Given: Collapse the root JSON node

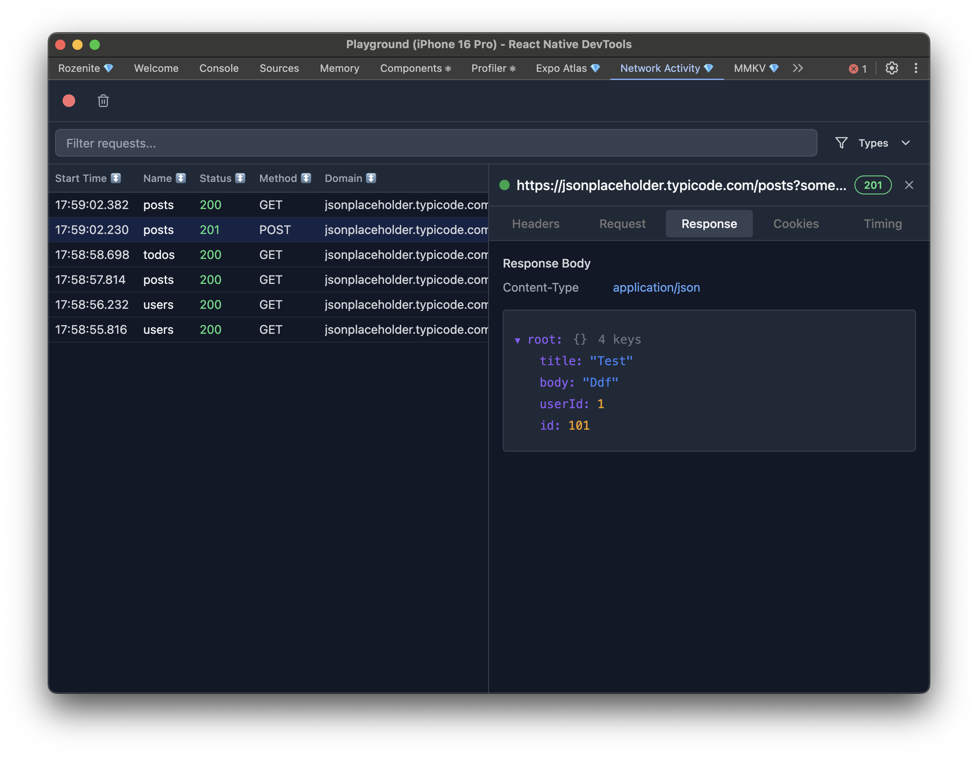Looking at the screenshot, I should coord(517,341).
